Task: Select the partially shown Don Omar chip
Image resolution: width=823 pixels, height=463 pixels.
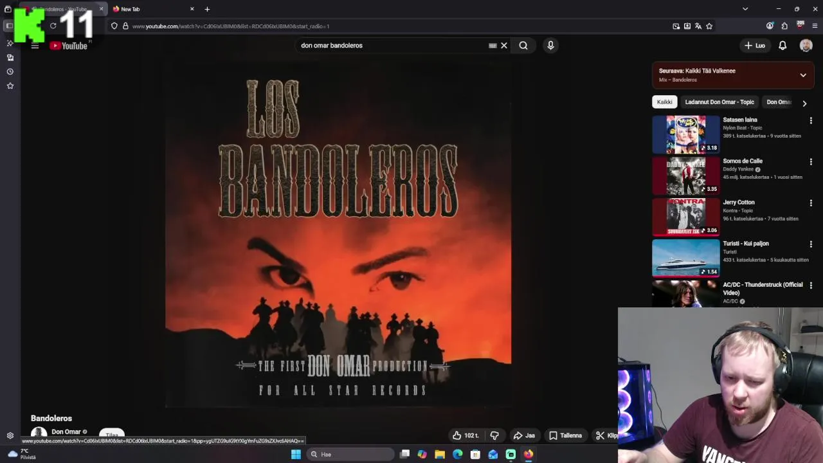Action: [779, 102]
